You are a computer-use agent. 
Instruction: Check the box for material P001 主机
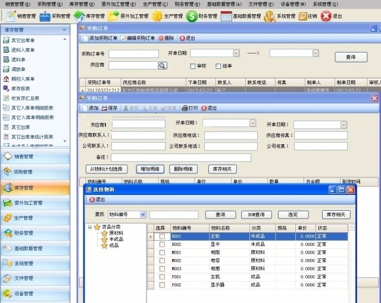coord(162,277)
